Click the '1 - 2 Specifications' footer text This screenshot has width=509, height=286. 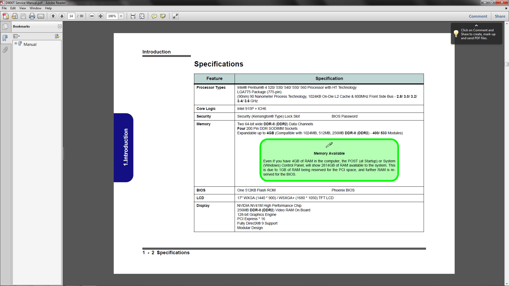166,253
